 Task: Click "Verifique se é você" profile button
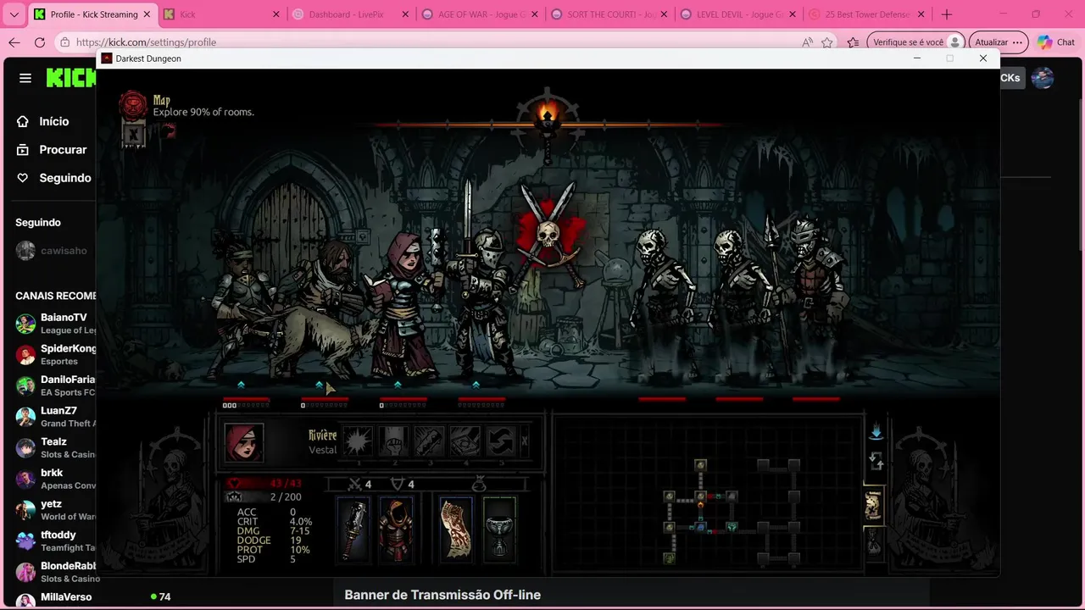[916, 42]
